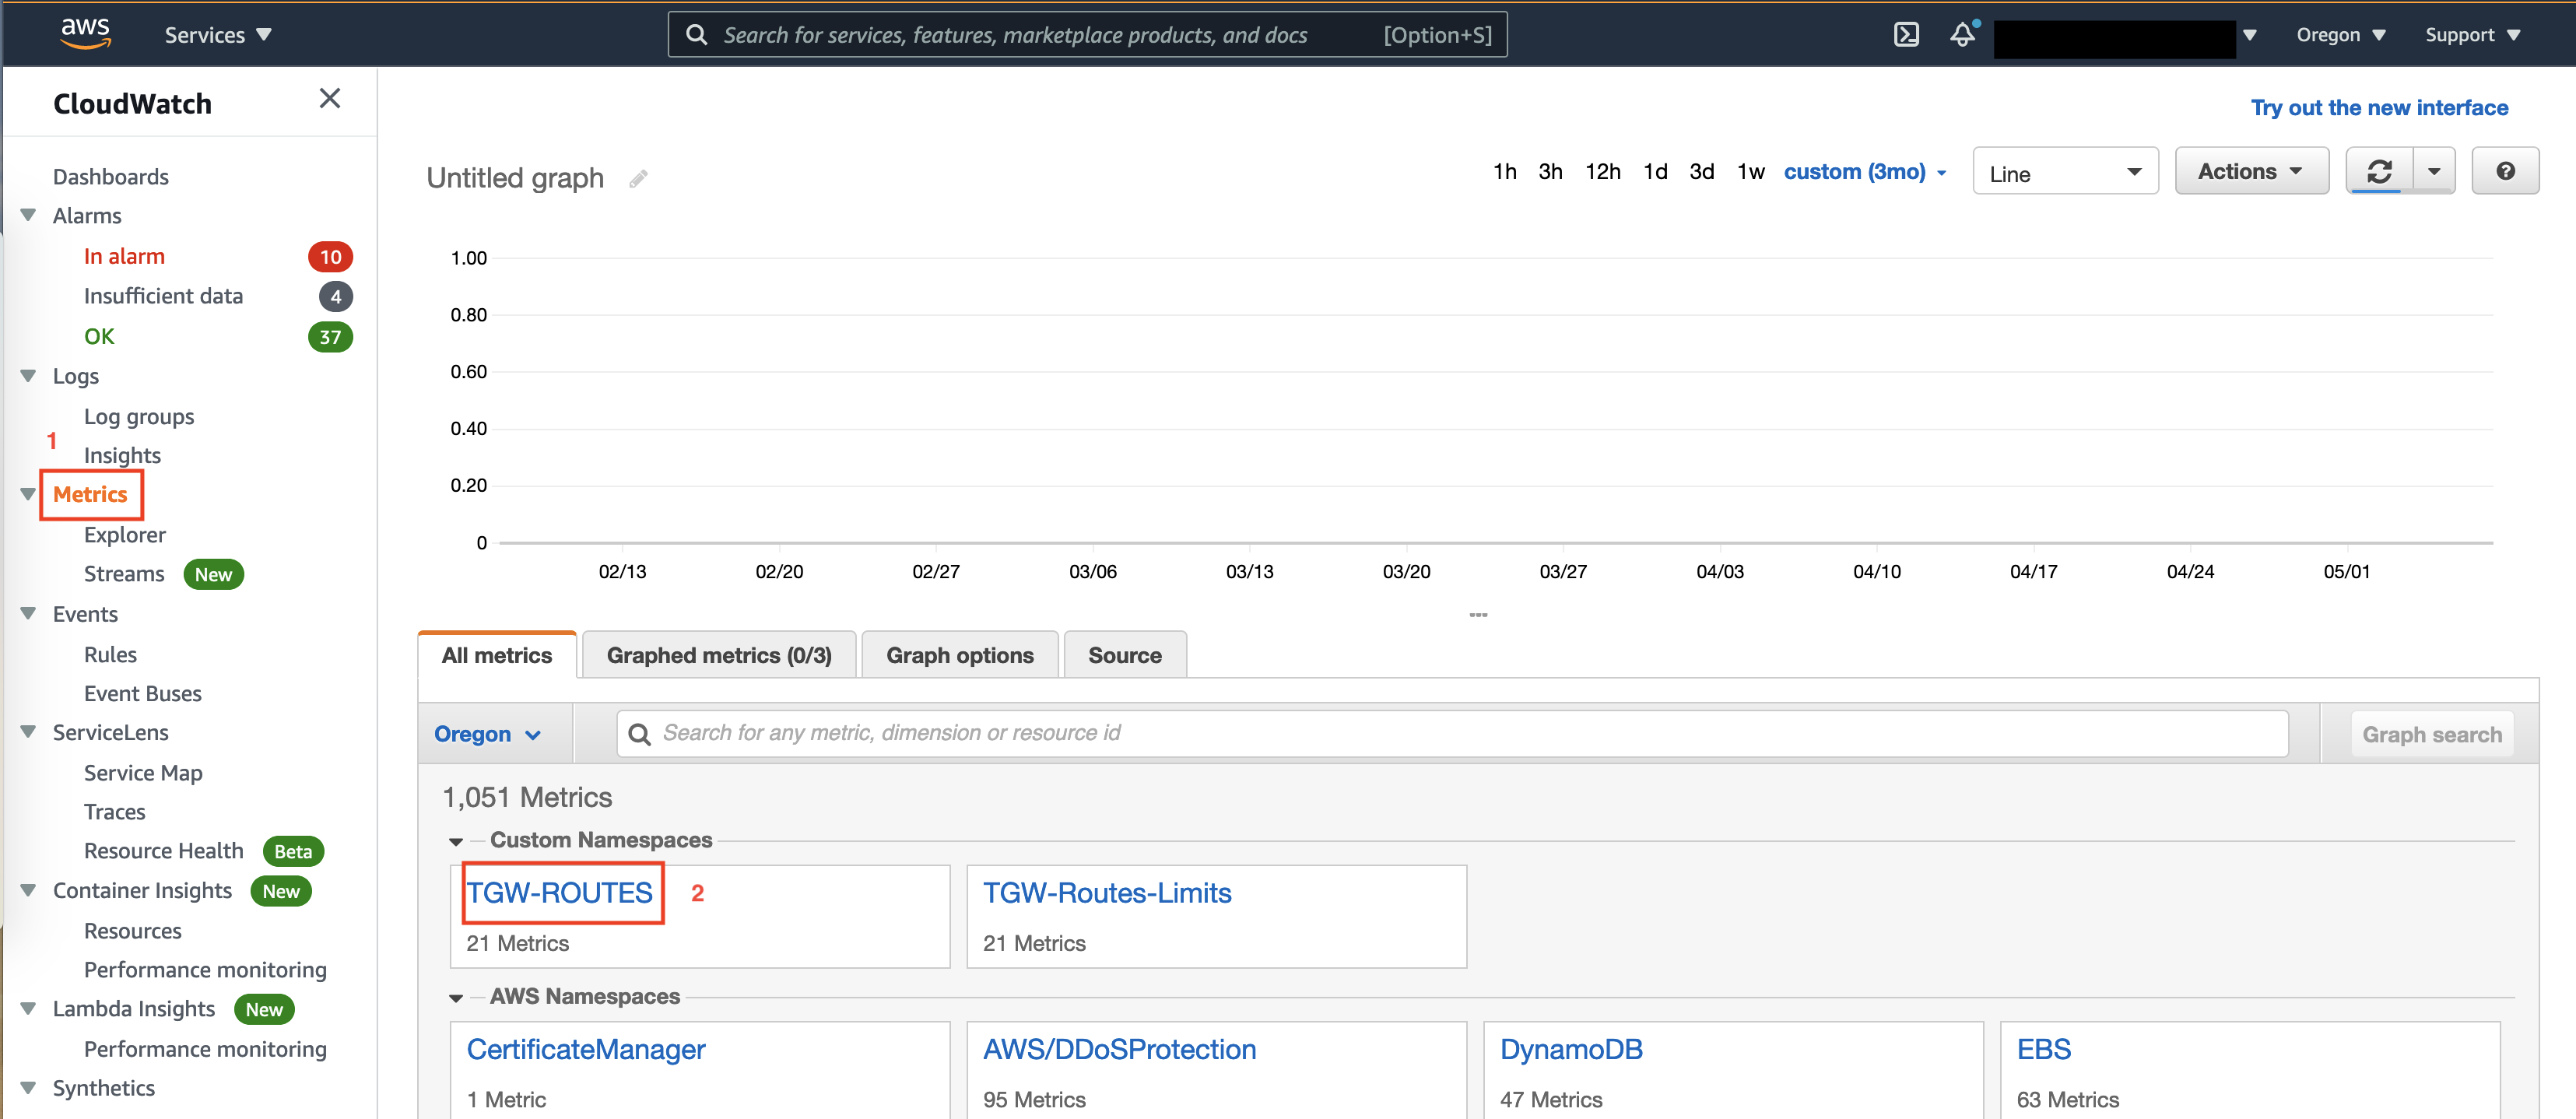This screenshot has width=2576, height=1119.
Task: Click the metric search magnifier icon
Action: (x=639, y=734)
